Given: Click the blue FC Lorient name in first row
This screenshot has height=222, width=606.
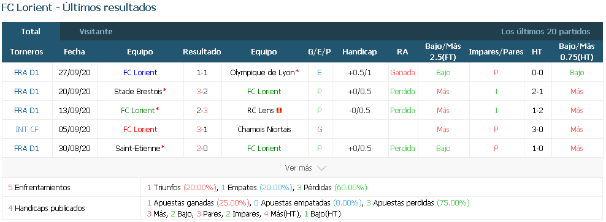Looking at the screenshot, I should click(140, 72).
